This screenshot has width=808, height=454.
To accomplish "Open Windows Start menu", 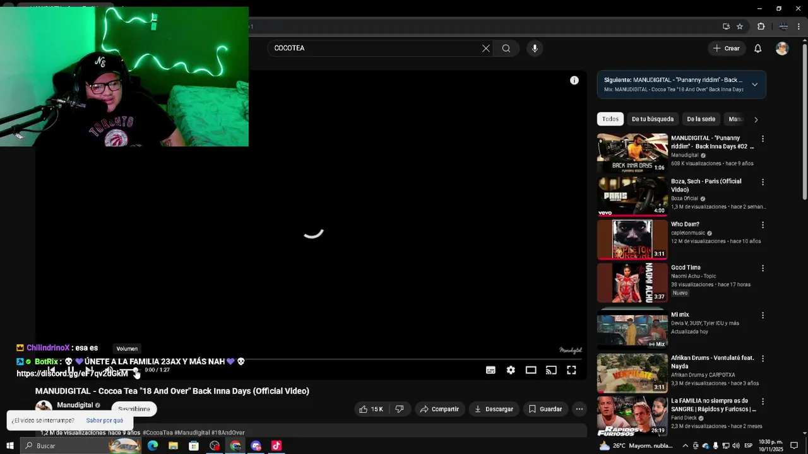I will click(9, 446).
